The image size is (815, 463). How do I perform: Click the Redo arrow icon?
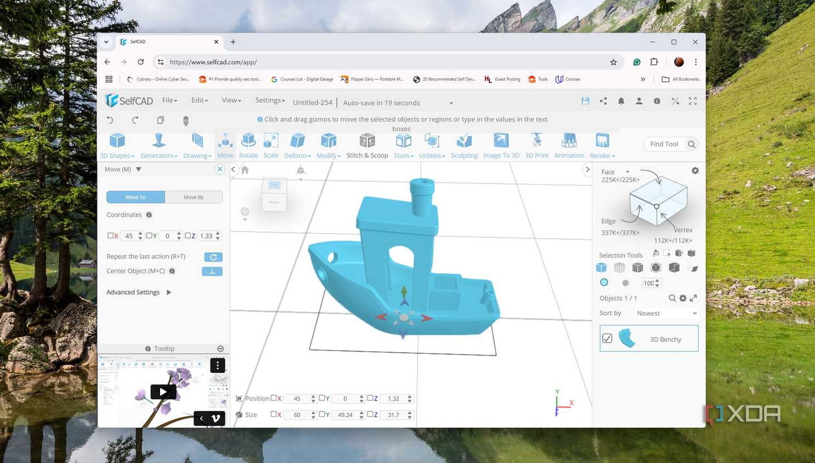[135, 120]
